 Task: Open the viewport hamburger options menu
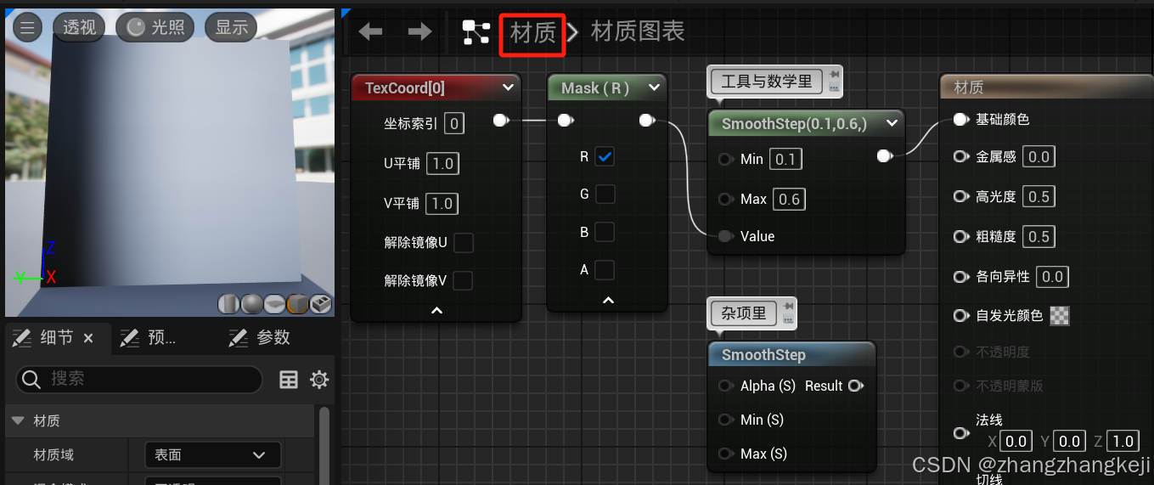click(27, 27)
